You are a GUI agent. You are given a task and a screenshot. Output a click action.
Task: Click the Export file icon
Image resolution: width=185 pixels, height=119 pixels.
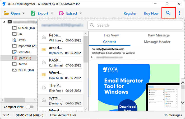(33, 13)
